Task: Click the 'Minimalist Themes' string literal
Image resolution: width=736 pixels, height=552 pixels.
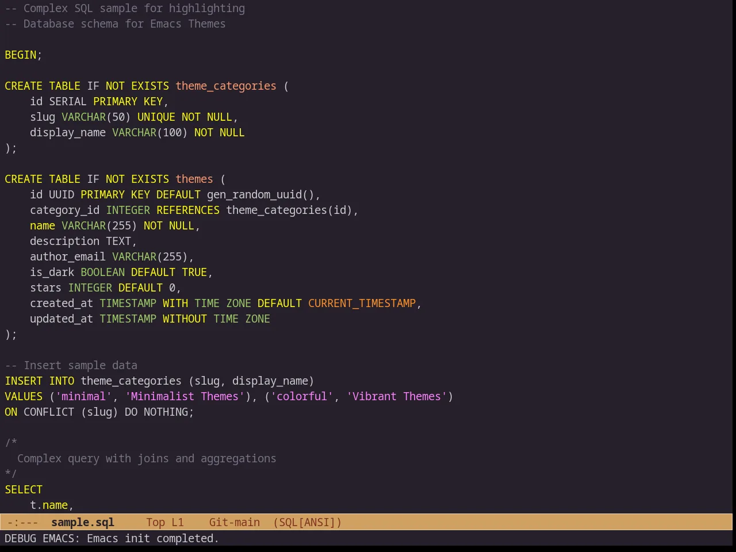Action: click(185, 396)
